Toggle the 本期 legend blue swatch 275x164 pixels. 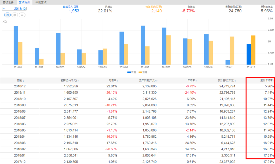click(129, 72)
